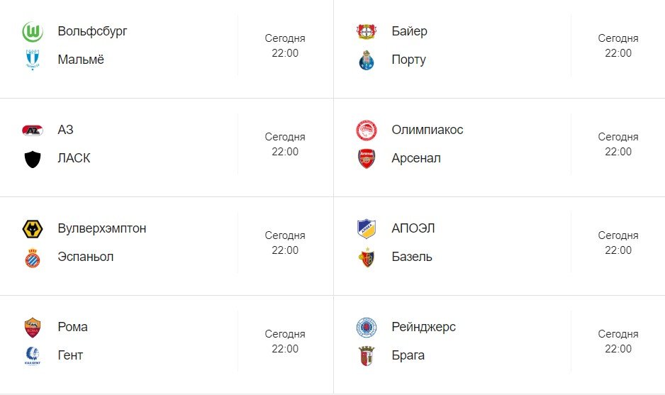
Task: Click the Malmö club crest
Action: [33, 60]
